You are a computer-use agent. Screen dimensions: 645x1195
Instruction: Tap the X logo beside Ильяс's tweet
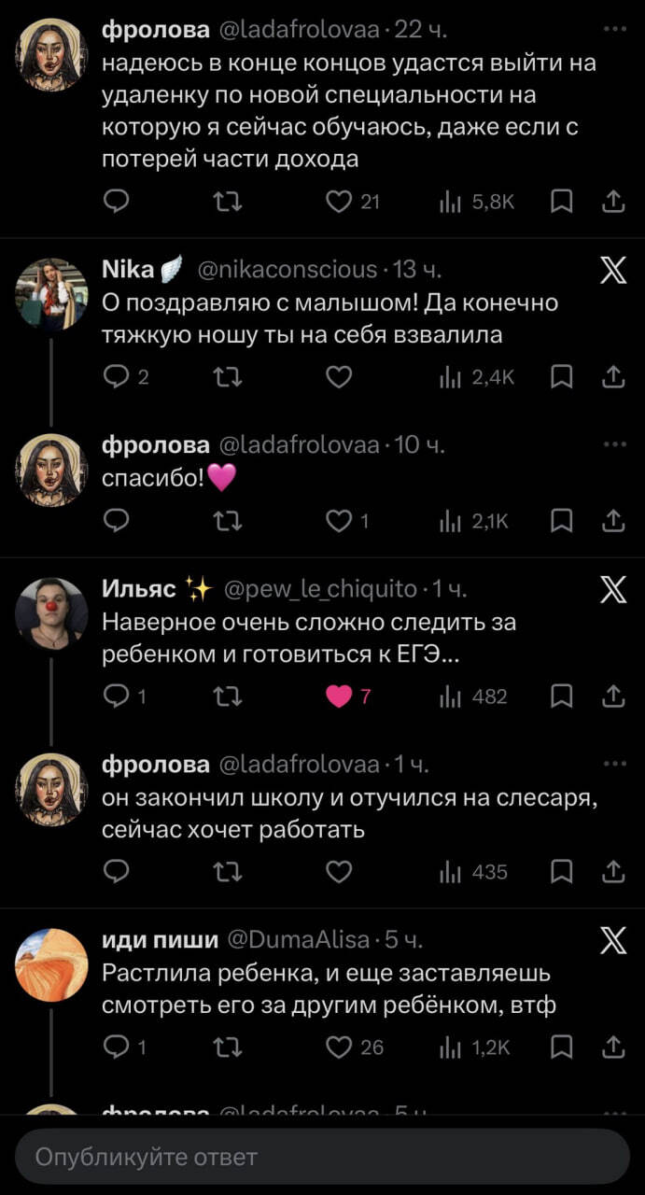click(612, 590)
